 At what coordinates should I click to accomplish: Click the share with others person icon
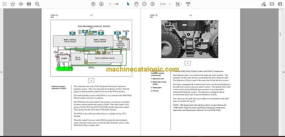pos(280,4)
